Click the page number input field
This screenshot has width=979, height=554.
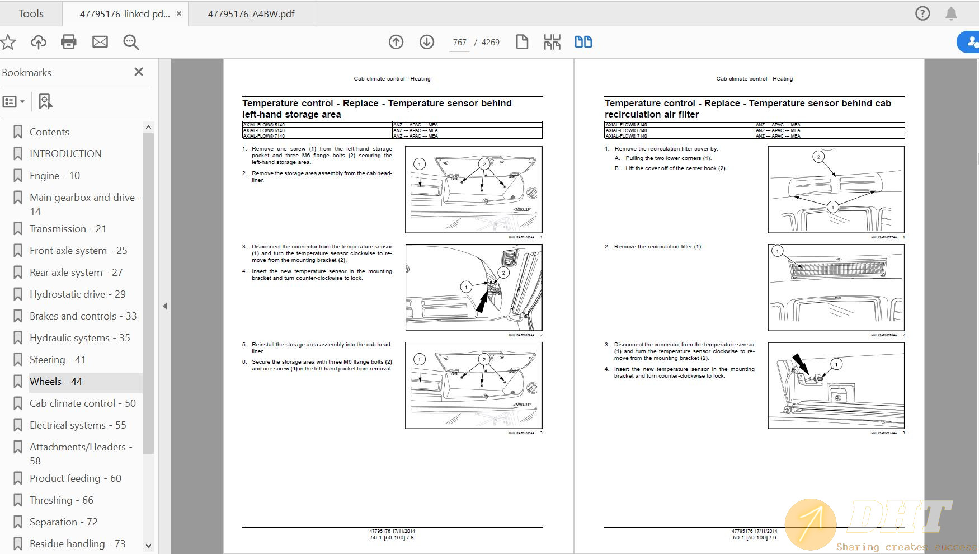[x=459, y=43]
